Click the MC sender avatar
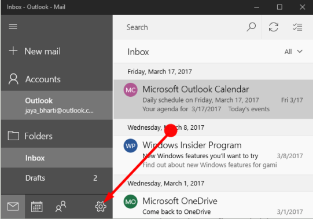The width and height of the screenshot is (313, 219). tap(131, 90)
